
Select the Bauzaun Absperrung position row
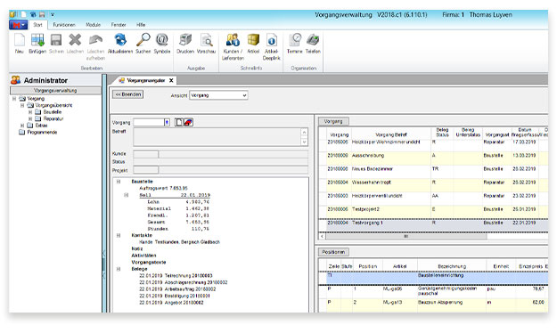click(433, 305)
